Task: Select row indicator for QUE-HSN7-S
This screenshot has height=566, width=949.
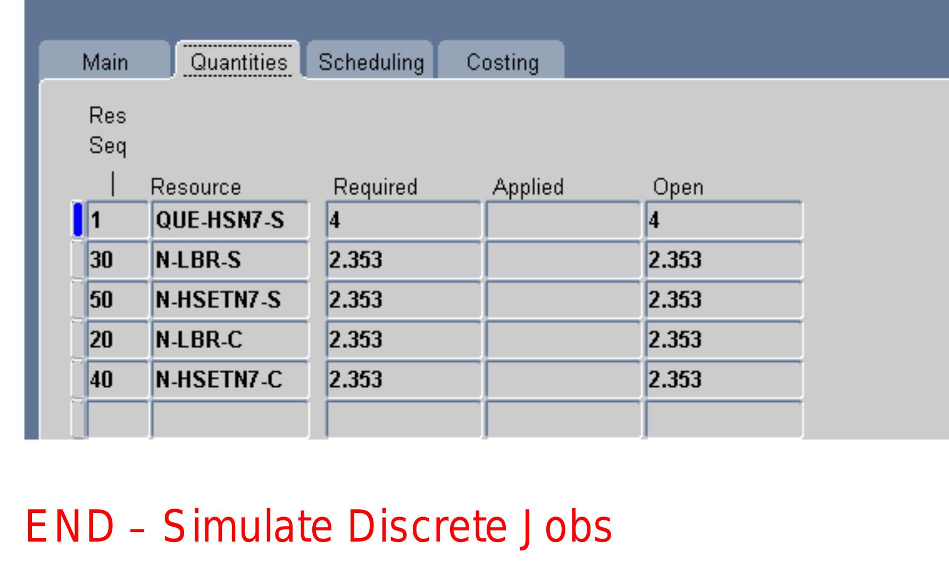Action: tap(78, 220)
